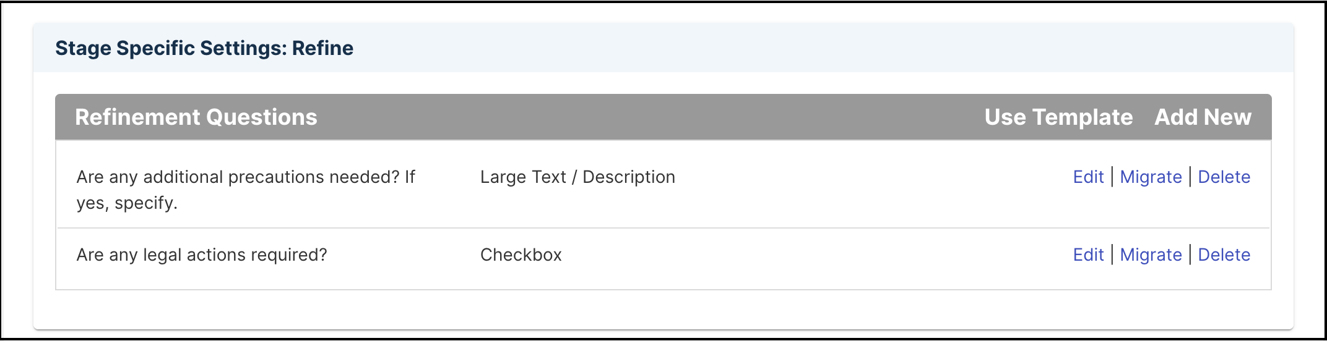This screenshot has width=1327, height=341.
Task: Delete the legal actions question
Action: [x=1224, y=255]
